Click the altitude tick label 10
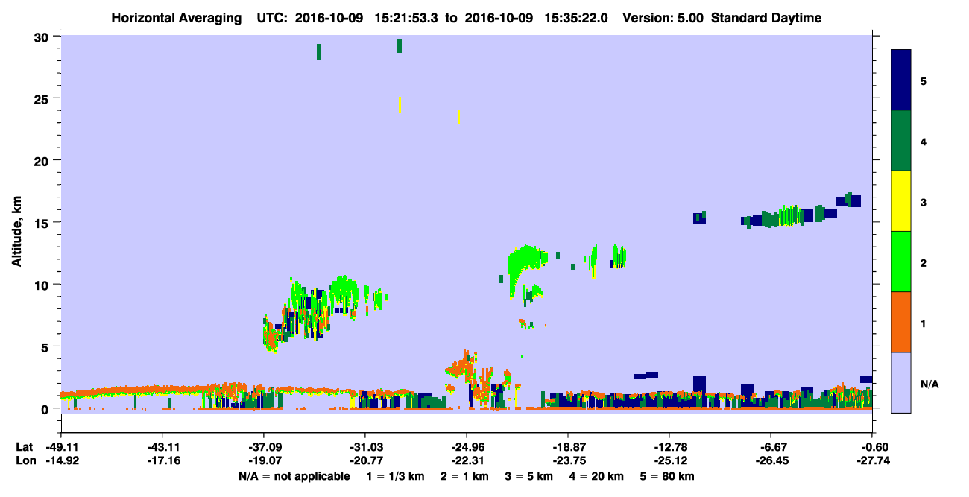 [42, 285]
